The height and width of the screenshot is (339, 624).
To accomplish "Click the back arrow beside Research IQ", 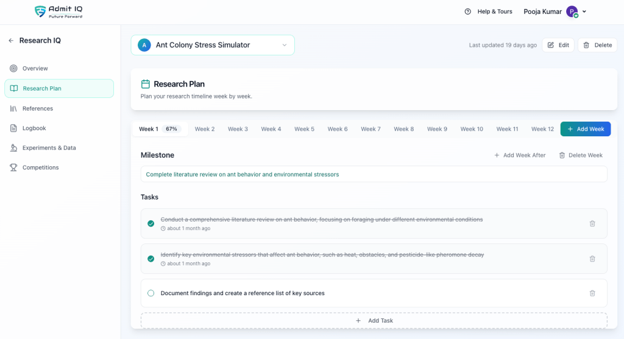I will pyautogui.click(x=11, y=41).
